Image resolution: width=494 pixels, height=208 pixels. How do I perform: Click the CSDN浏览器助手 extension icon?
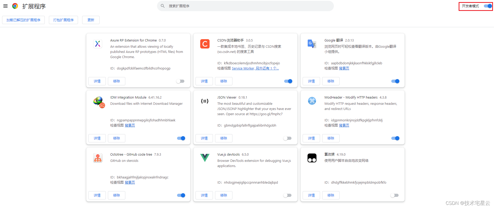point(205,44)
